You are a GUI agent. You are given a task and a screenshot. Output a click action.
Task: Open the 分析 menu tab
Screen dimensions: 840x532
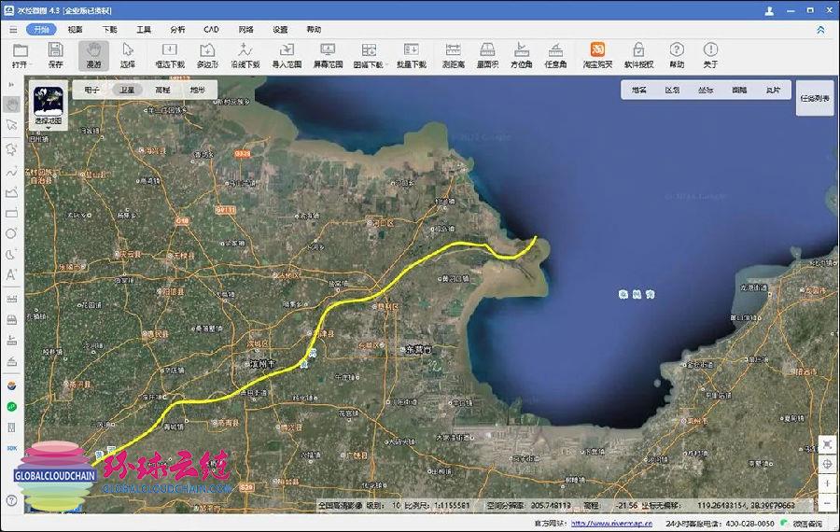pyautogui.click(x=177, y=30)
